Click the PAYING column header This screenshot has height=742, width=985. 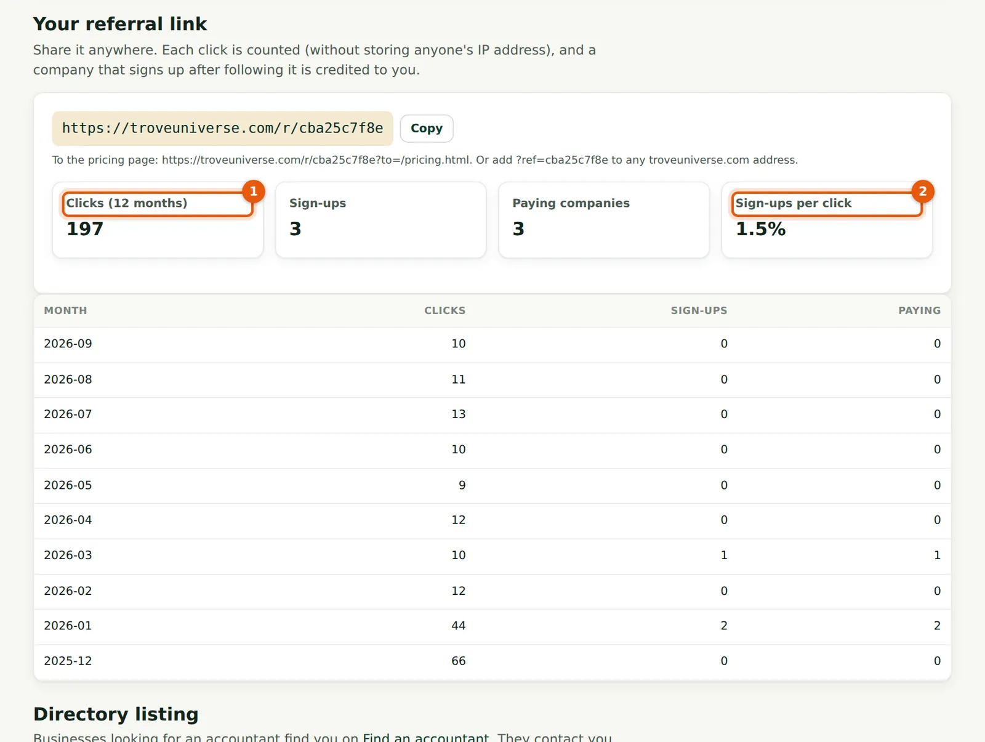pos(919,310)
